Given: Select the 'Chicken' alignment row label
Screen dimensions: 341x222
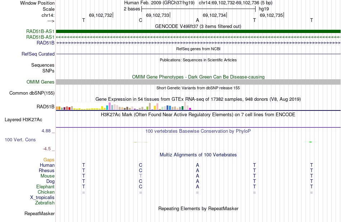Looking at the screenshot, I should (x=46, y=192).
